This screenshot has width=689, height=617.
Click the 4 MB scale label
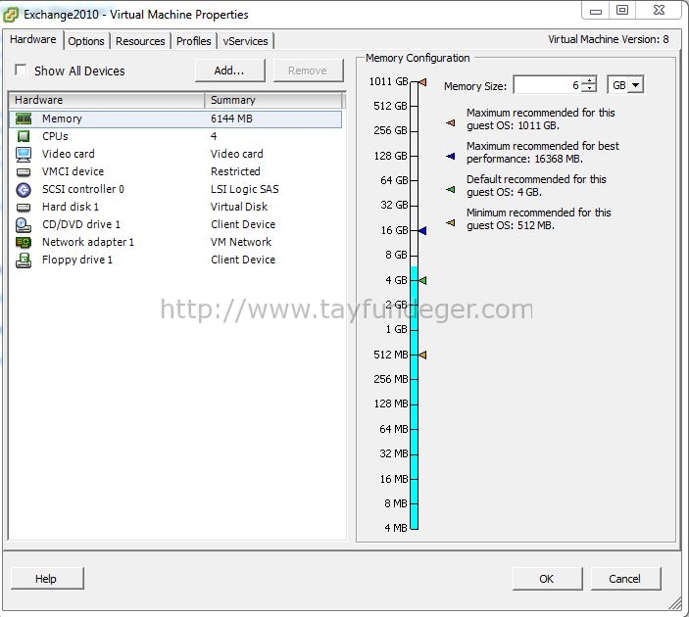[396, 528]
